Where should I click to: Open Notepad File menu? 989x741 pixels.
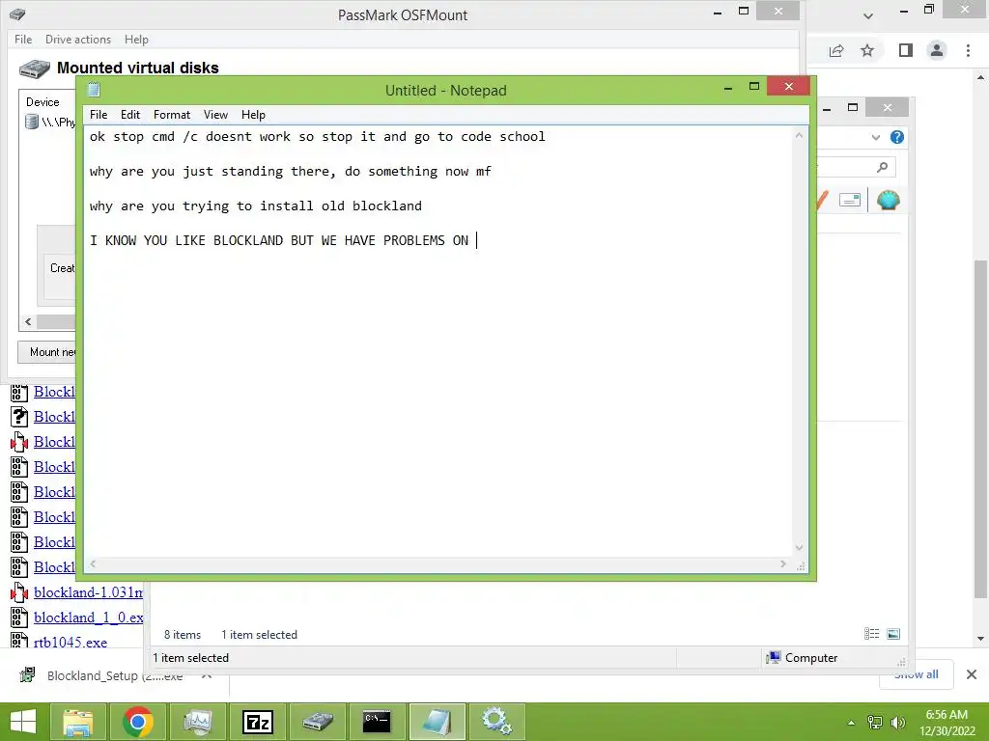99,115
